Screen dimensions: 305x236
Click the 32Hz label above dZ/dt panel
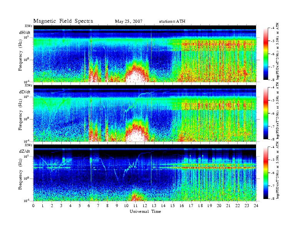28,145
